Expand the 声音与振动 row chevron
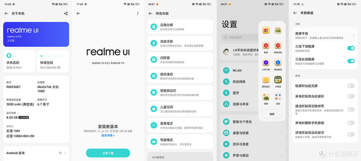Image resolution: width=361 pixels, height=161 pixels. pos(281,155)
